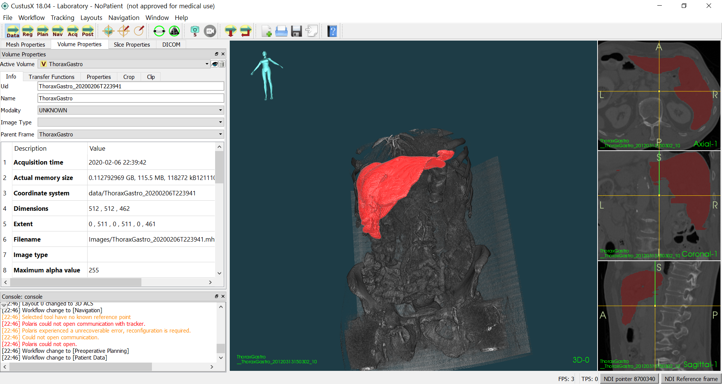Click the NDI pointer 8700340 status button

pos(629,379)
